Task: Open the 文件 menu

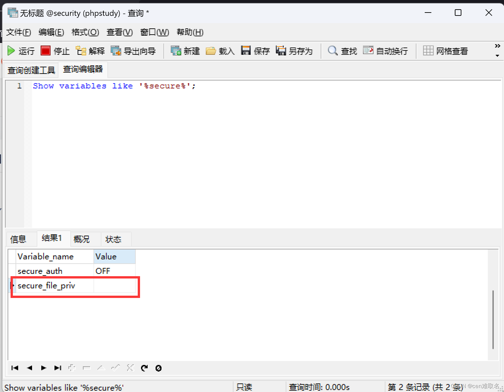Action: (x=18, y=32)
